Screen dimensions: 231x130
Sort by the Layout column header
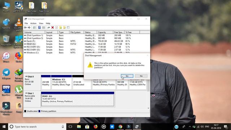click(51, 32)
